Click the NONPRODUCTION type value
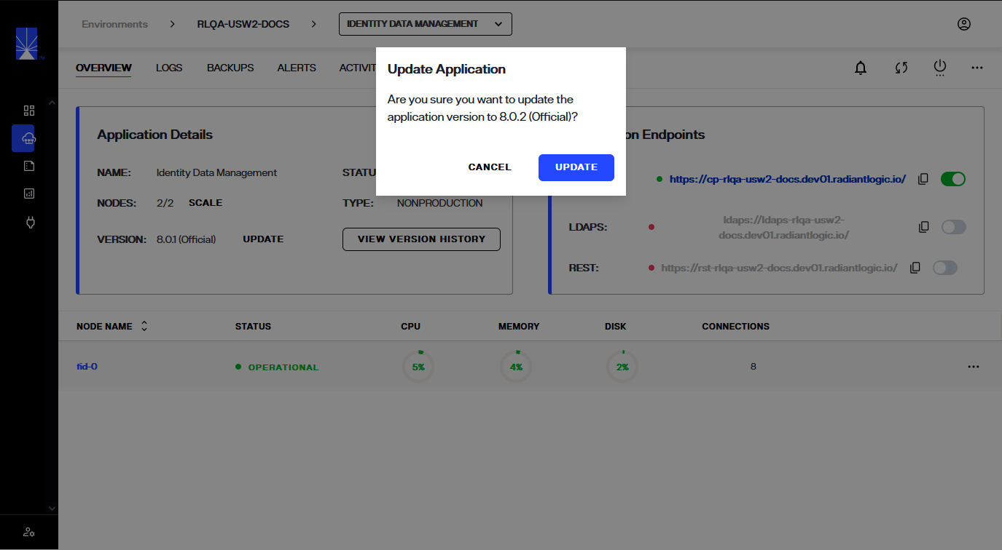Screen dimensions: 1002x550 point(439,203)
